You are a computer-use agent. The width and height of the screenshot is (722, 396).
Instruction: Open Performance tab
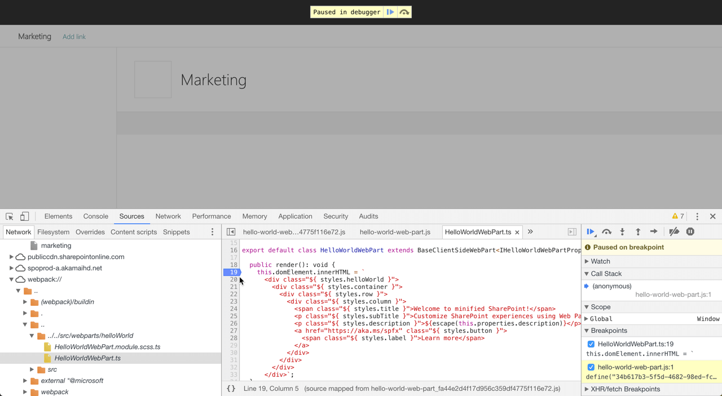(212, 216)
